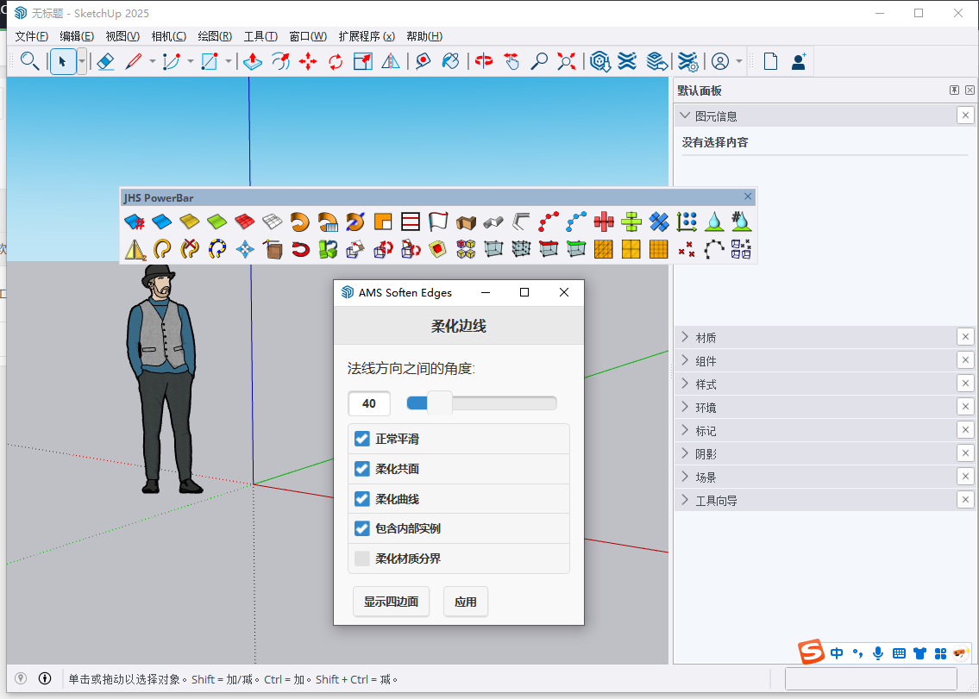Toggle the 柔化共面 checkbox
The height and width of the screenshot is (699, 979).
[362, 469]
